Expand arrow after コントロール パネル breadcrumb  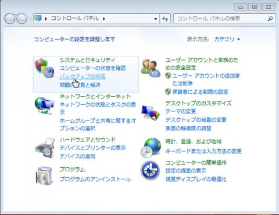104,19
